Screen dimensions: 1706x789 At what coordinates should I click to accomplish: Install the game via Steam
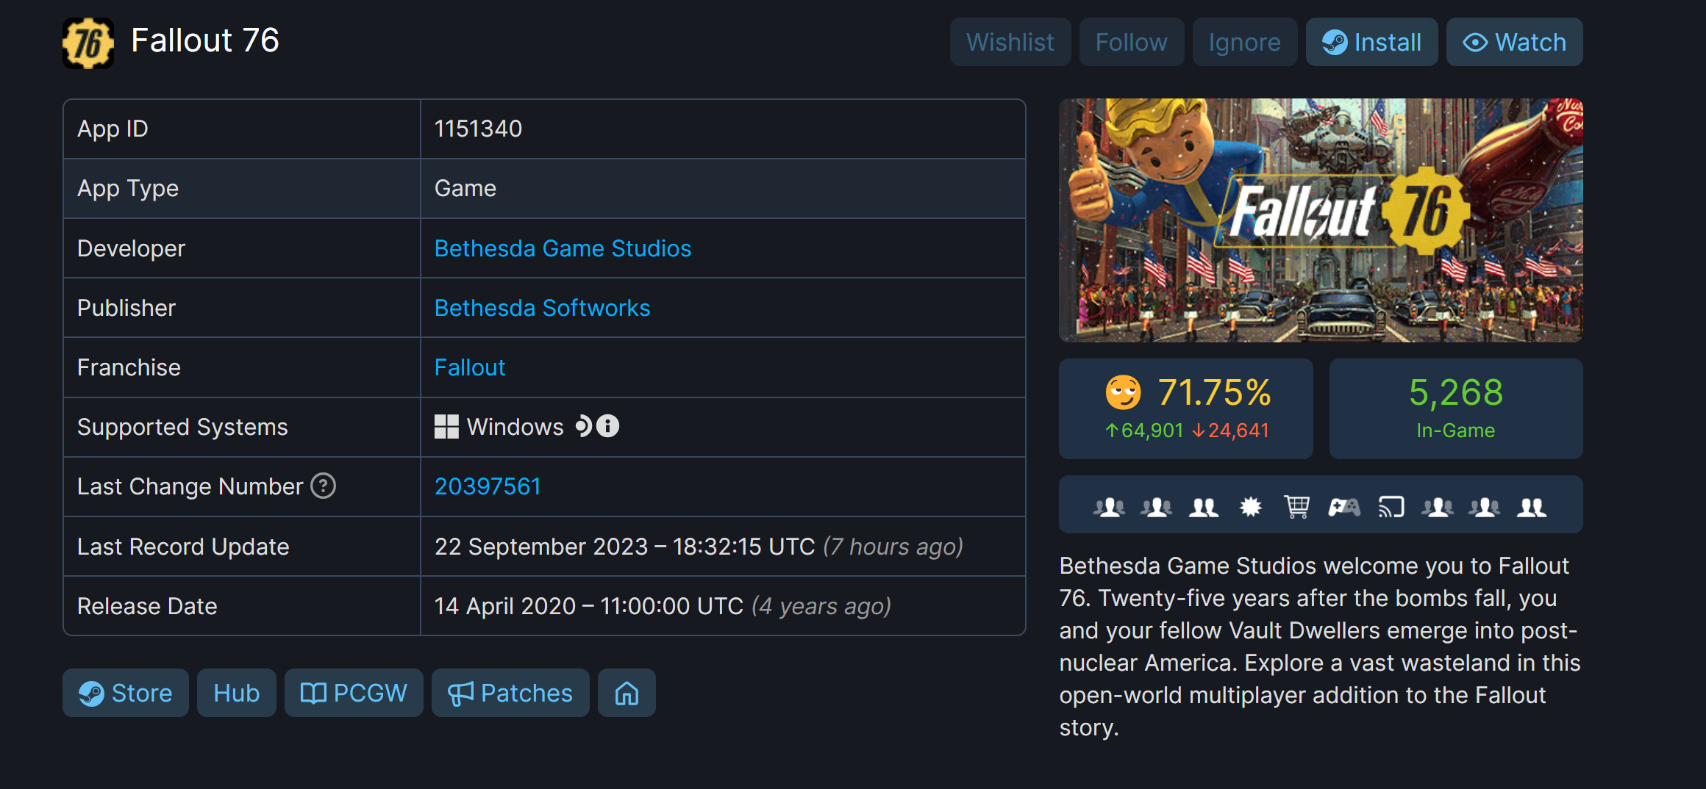pos(1371,42)
